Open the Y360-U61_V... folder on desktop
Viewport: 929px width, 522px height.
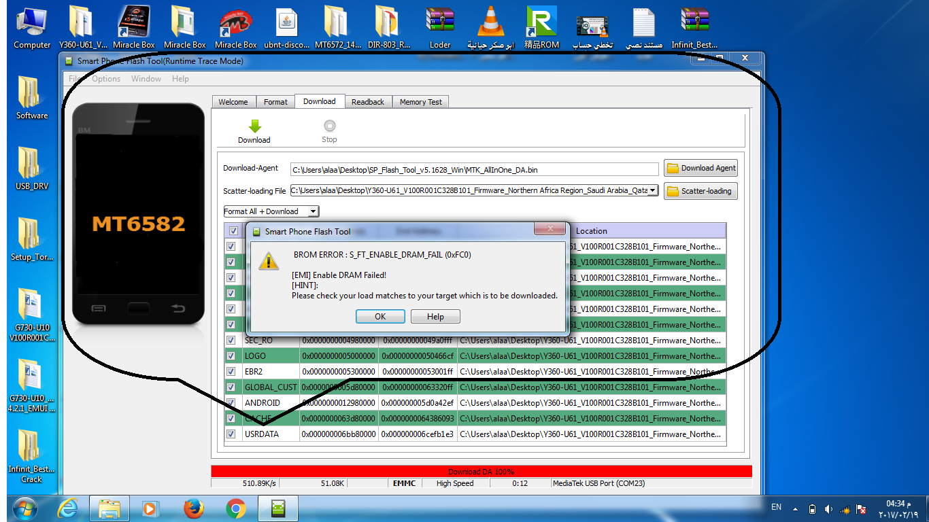point(83,28)
